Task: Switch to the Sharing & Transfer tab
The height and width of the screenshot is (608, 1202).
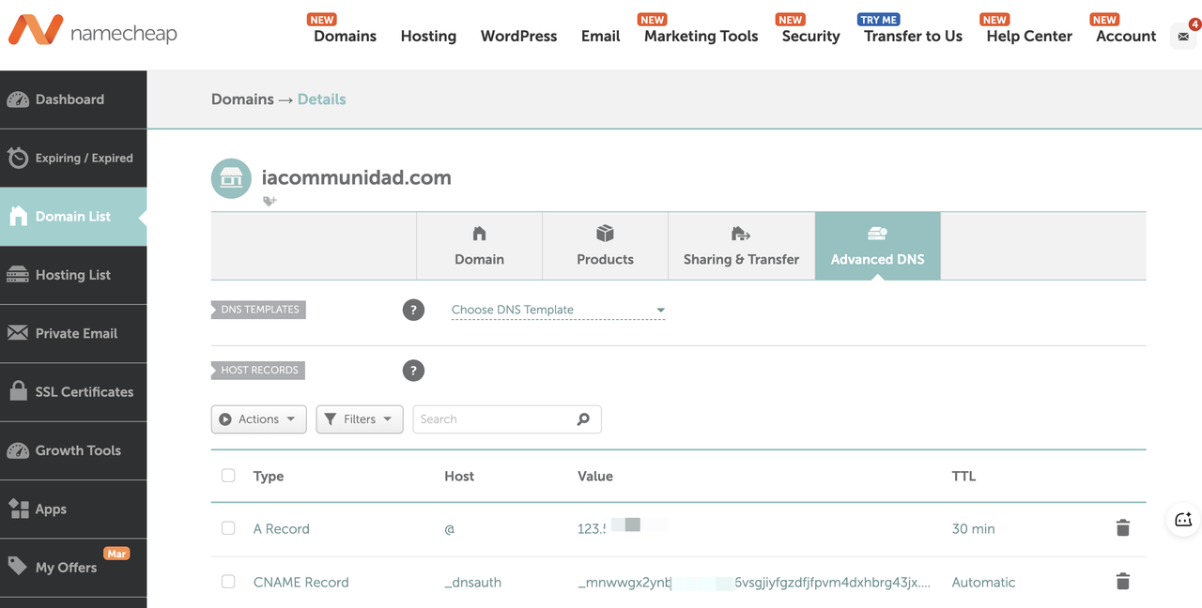Action: 741,246
